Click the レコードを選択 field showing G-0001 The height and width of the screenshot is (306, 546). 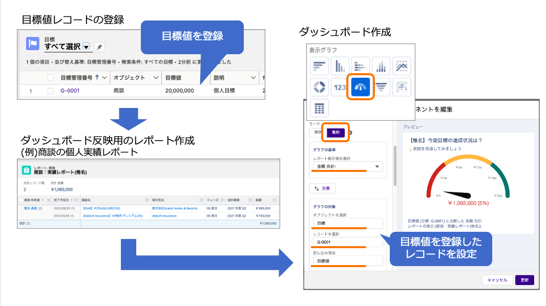[x=348, y=242]
